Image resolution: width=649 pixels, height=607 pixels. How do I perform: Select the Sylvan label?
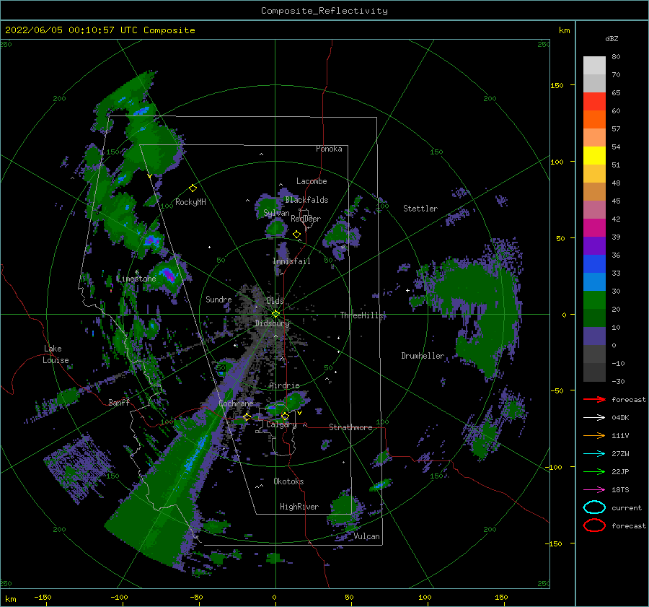pyautogui.click(x=276, y=213)
